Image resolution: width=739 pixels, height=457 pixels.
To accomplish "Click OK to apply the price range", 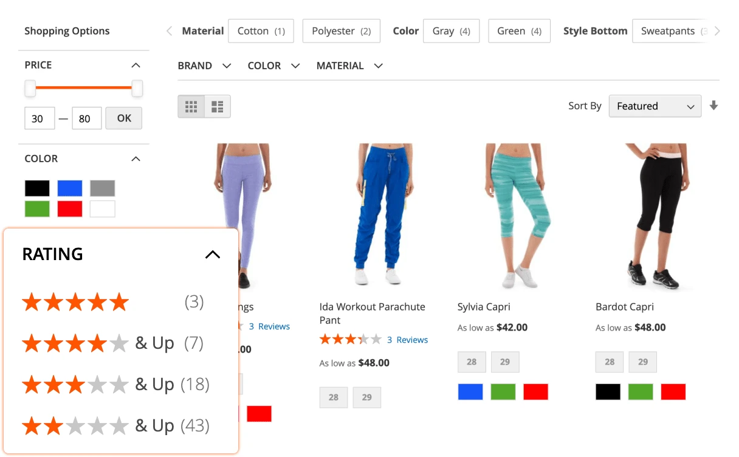I will (x=123, y=118).
